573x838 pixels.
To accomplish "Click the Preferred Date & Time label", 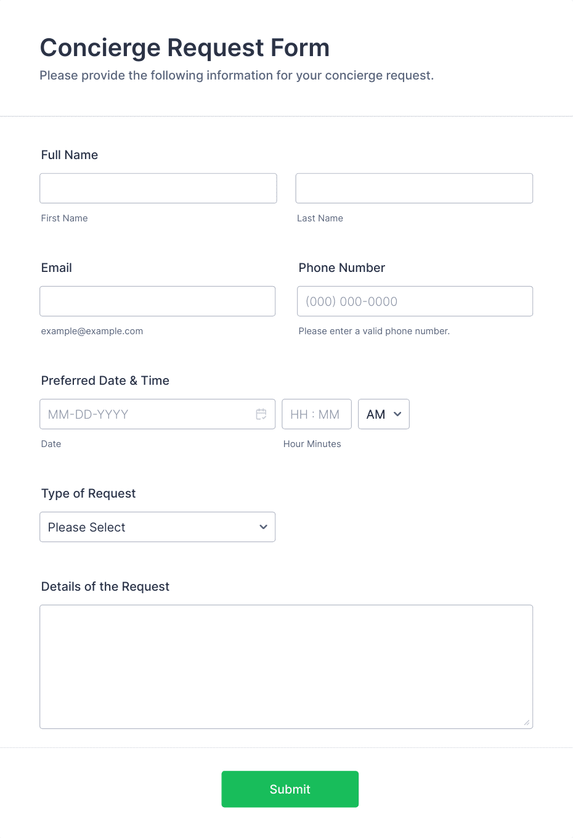I will pyautogui.click(x=105, y=380).
